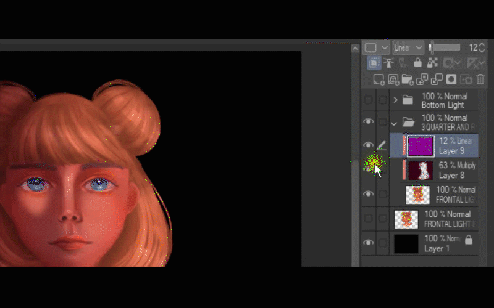This screenshot has width=494, height=308.
Task: Select the FRONTAL LIG thumbnail inside folder
Action: coord(417,195)
